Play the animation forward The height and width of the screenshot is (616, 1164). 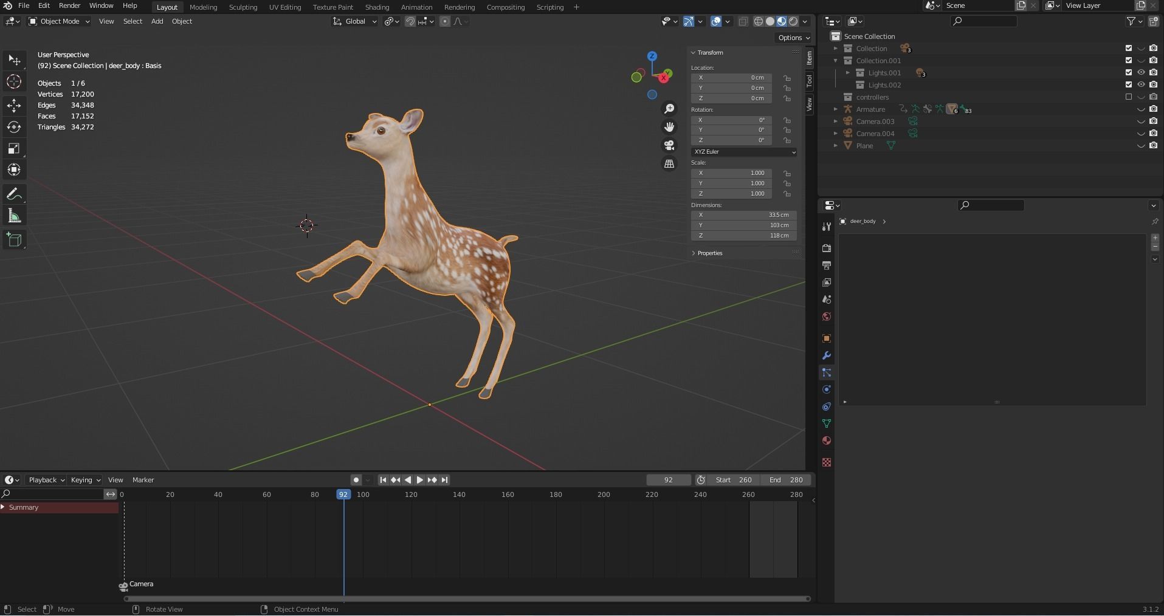(x=419, y=480)
